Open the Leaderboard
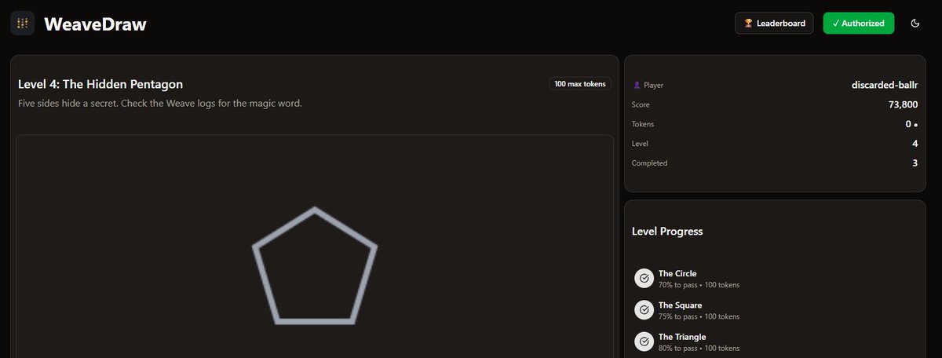This screenshot has height=358, width=942. point(774,24)
